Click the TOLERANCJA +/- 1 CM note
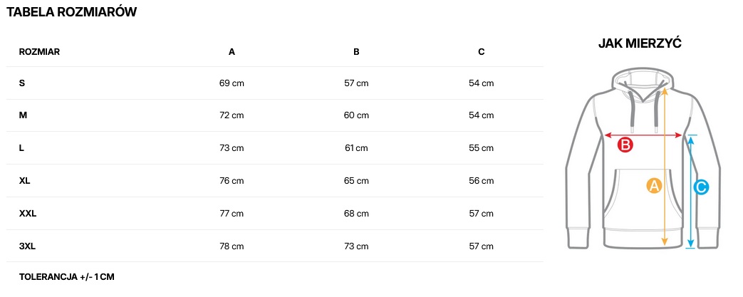This screenshot has width=743, height=297. tap(66, 277)
